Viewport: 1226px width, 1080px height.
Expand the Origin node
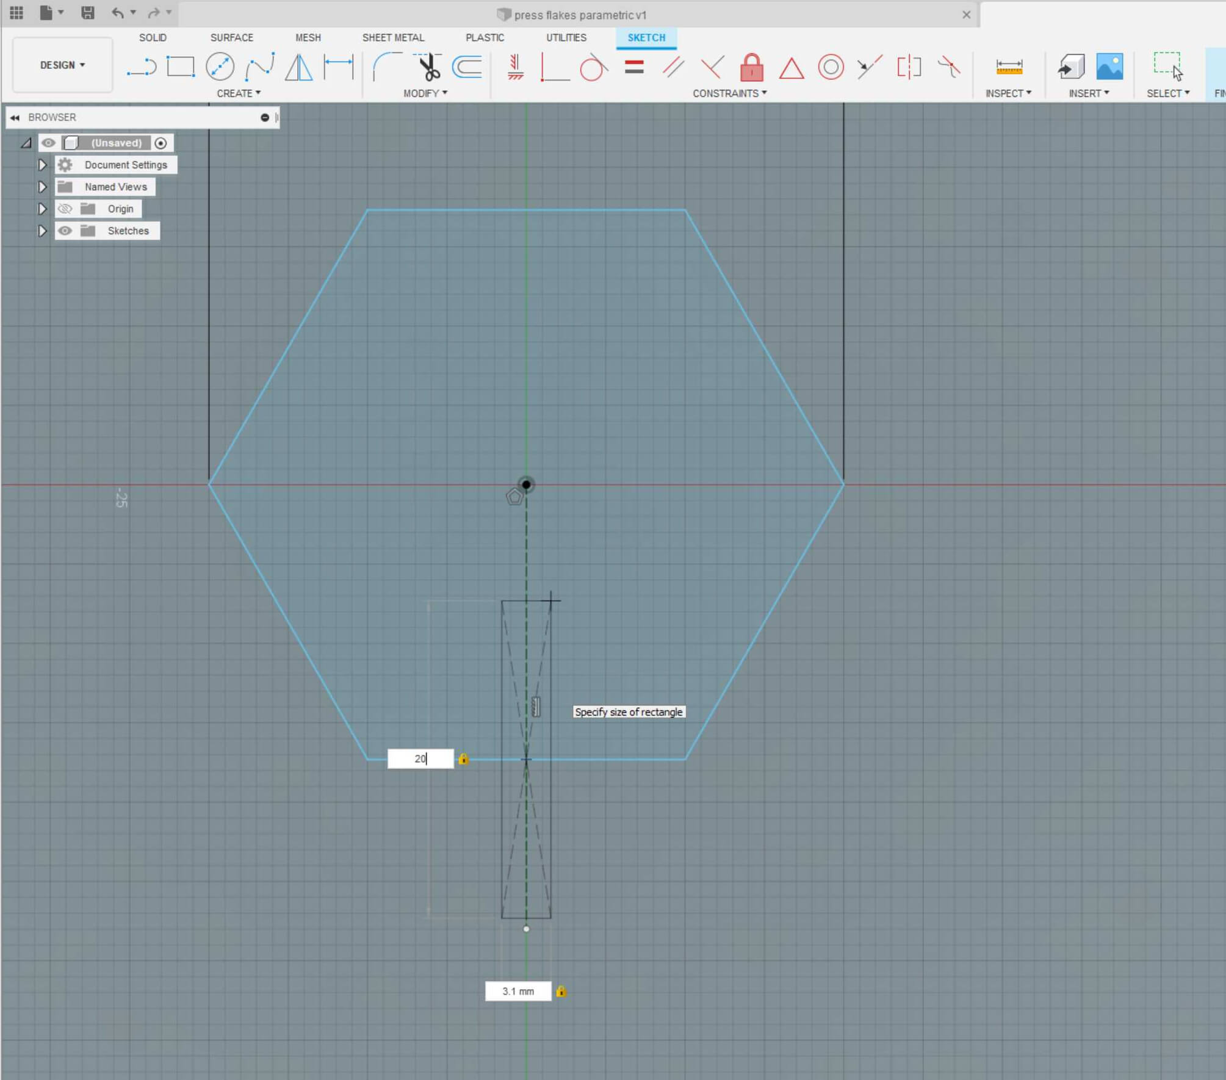[x=42, y=209]
